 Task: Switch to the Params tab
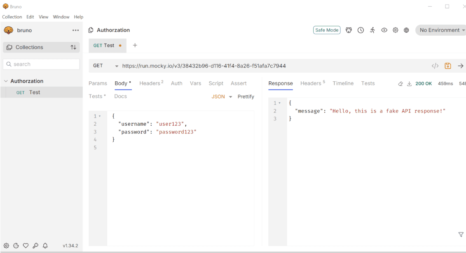pos(98,83)
